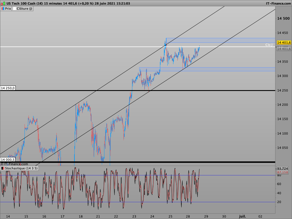Screen dimensions: 292x219
Task: Click date 25 on the time axis
Action: click(x=171, y=216)
